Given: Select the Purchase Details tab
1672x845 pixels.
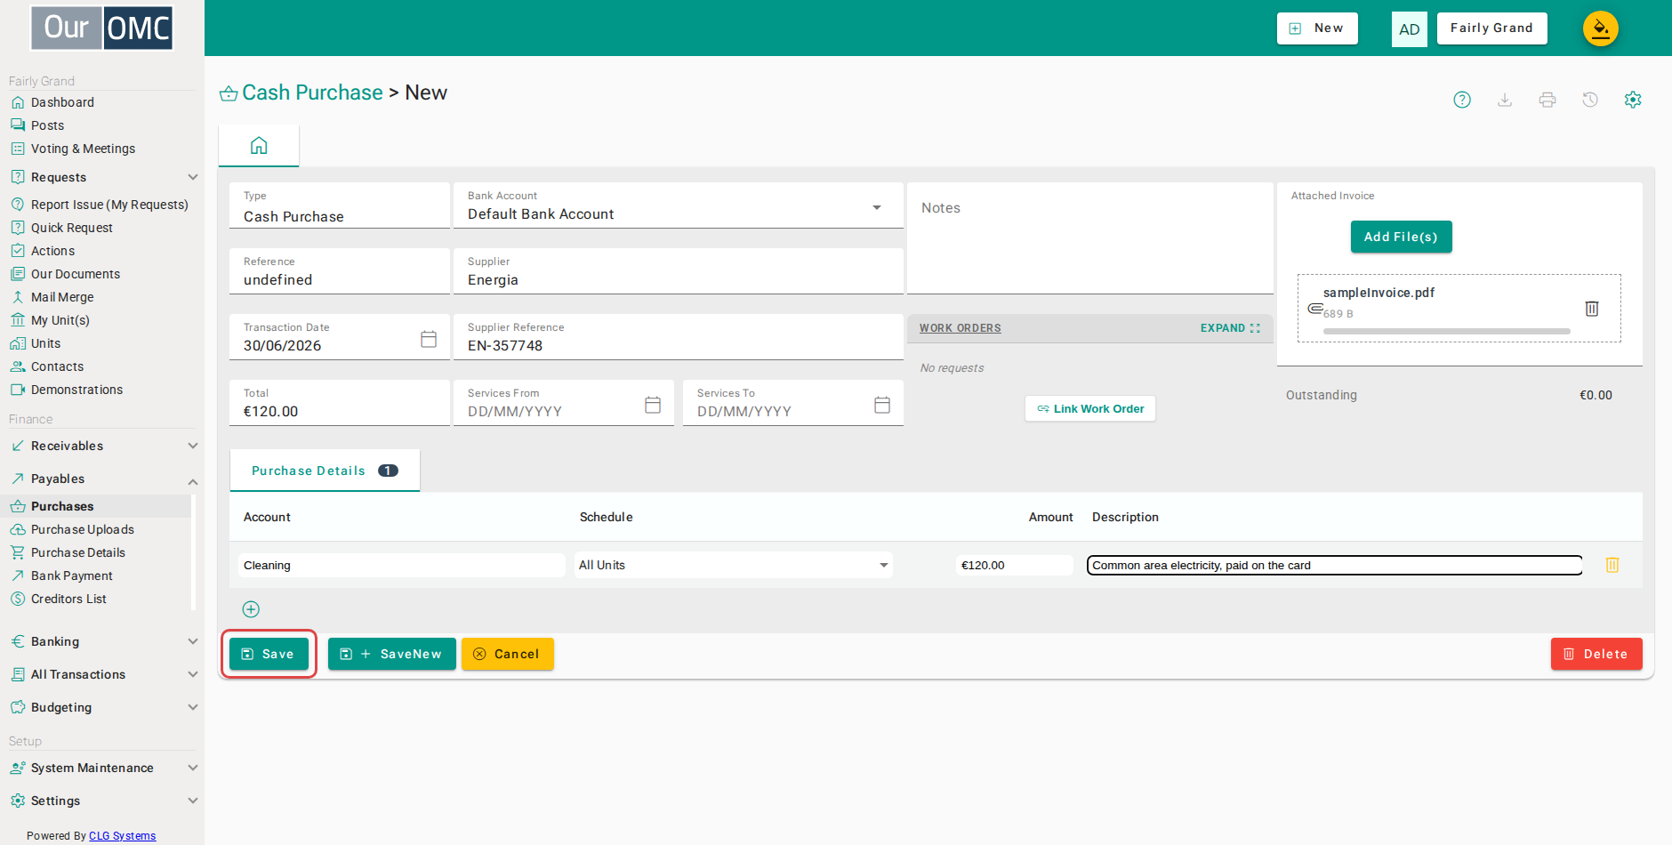Looking at the screenshot, I should coord(325,471).
